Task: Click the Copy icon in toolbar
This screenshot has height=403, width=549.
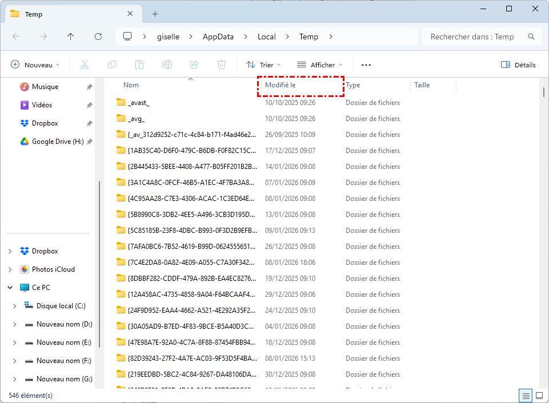Action: pos(112,65)
